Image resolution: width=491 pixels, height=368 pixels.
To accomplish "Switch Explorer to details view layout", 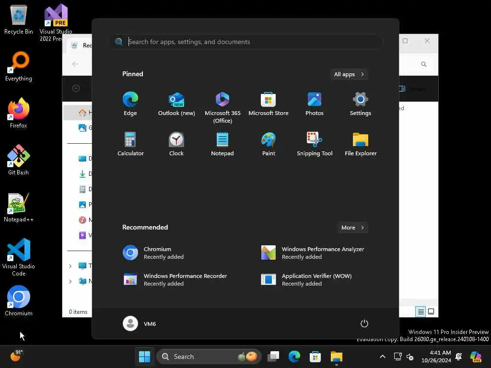I will pos(421,311).
